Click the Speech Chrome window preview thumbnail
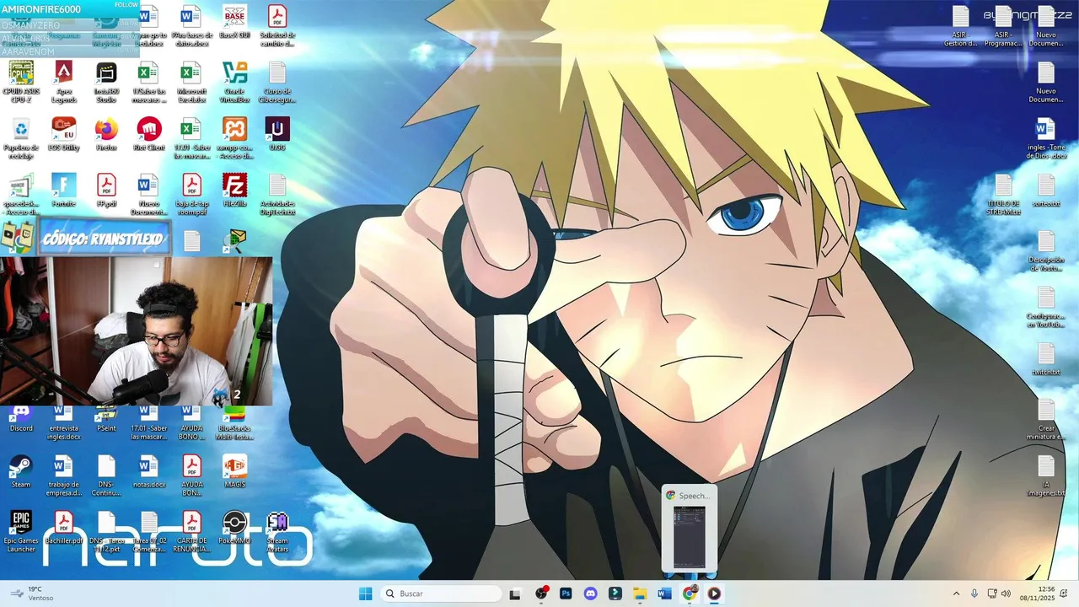The height and width of the screenshot is (607, 1079). coord(690,529)
